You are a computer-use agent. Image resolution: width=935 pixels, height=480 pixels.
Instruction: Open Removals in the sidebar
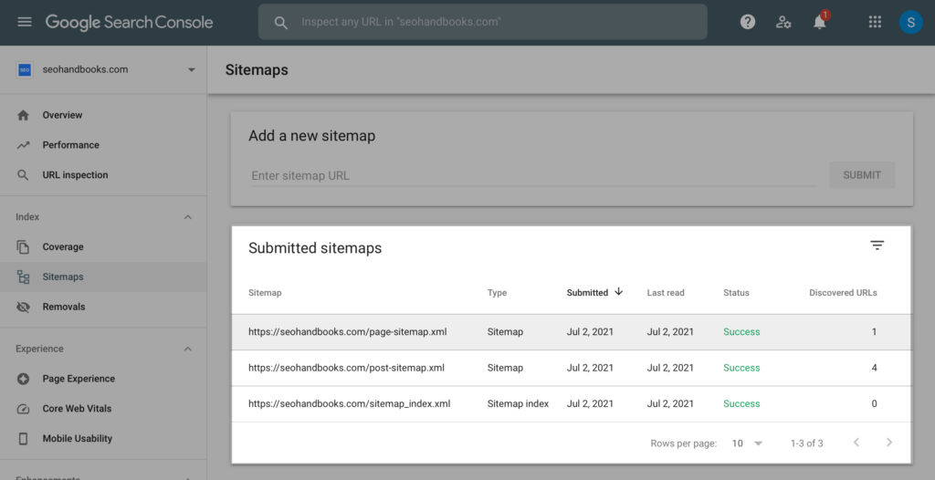point(64,307)
